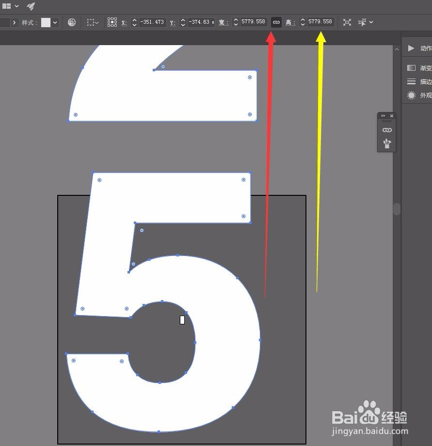Click the width stepper arrows
Screen dimensions: 432x446
tap(236, 22)
